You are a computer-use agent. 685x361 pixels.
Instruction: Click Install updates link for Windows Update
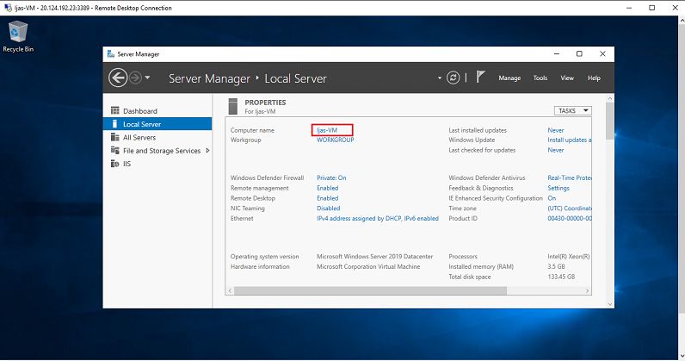pyautogui.click(x=569, y=140)
